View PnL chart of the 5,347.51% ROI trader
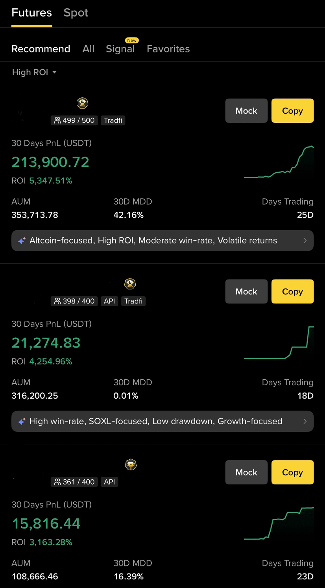Screen dimensions: 325x588 pyautogui.click(x=279, y=162)
